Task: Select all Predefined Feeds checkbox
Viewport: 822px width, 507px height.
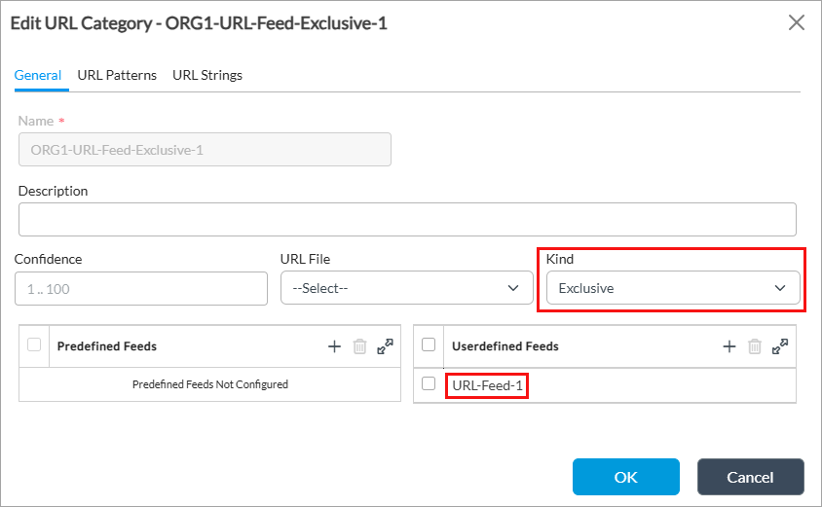Action: 34,344
